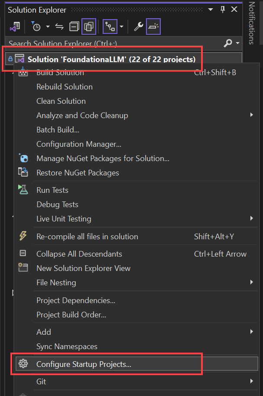The height and width of the screenshot is (396, 263).
Task: Click the Collapse All Descendants icon
Action: [23, 253]
